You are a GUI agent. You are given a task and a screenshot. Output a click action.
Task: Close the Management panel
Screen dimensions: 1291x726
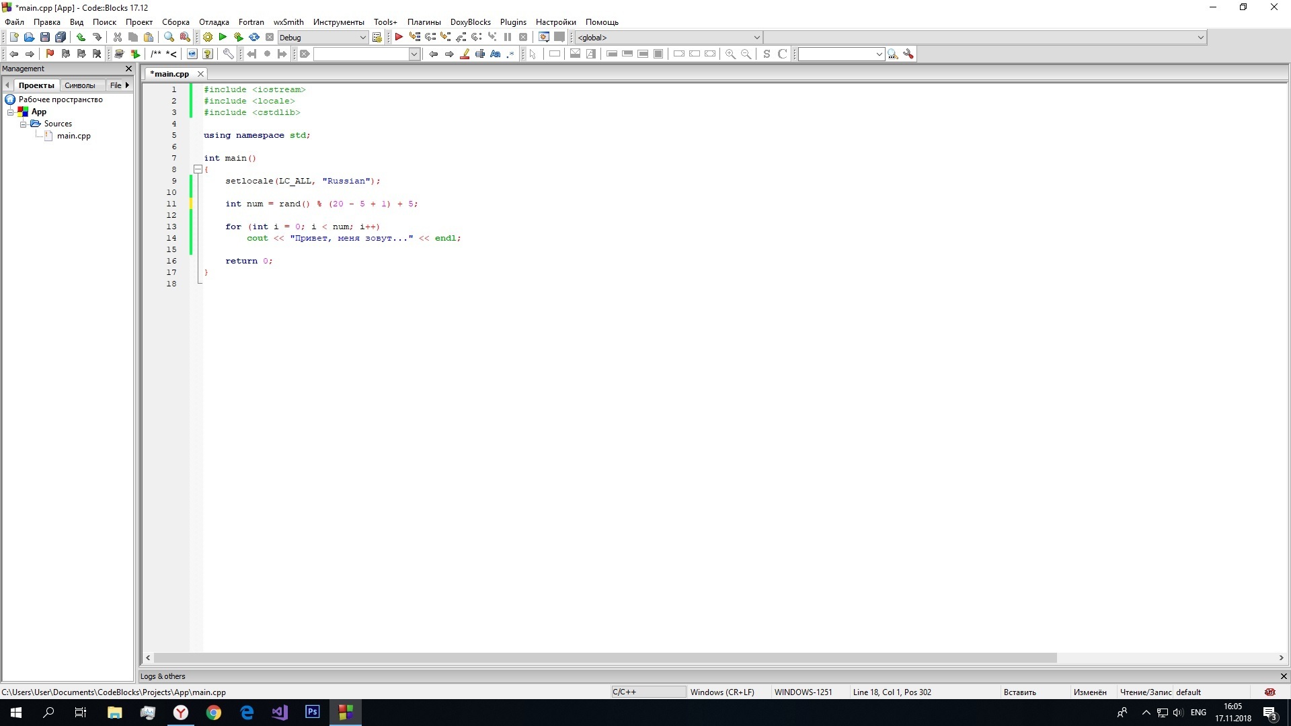129,69
